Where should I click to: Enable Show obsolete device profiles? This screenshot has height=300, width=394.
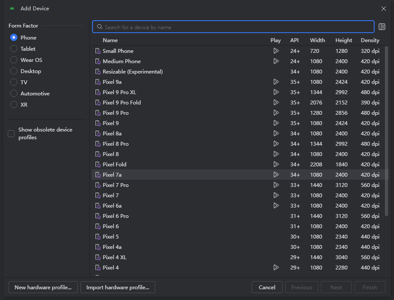pos(12,134)
